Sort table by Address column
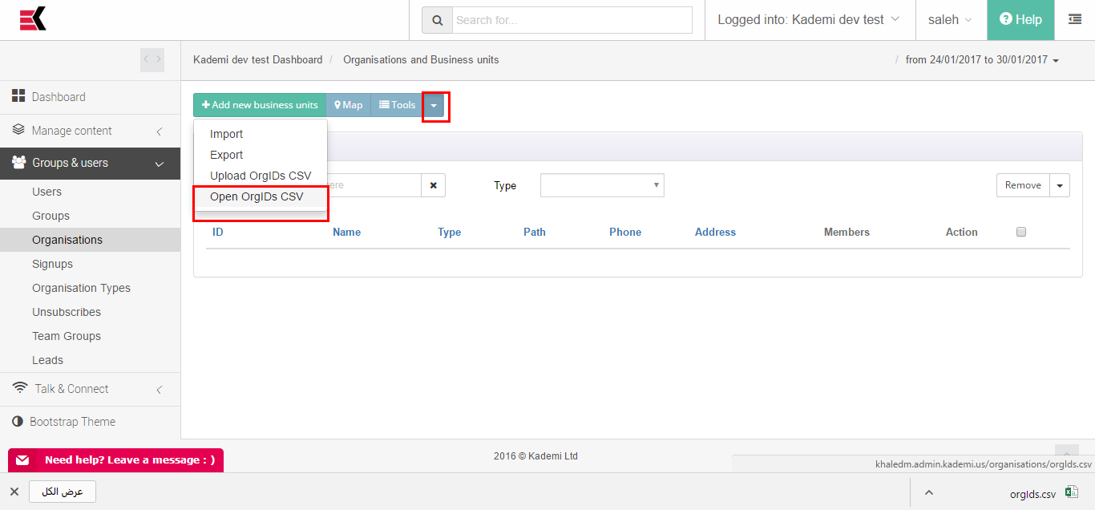The image size is (1095, 510). (715, 232)
